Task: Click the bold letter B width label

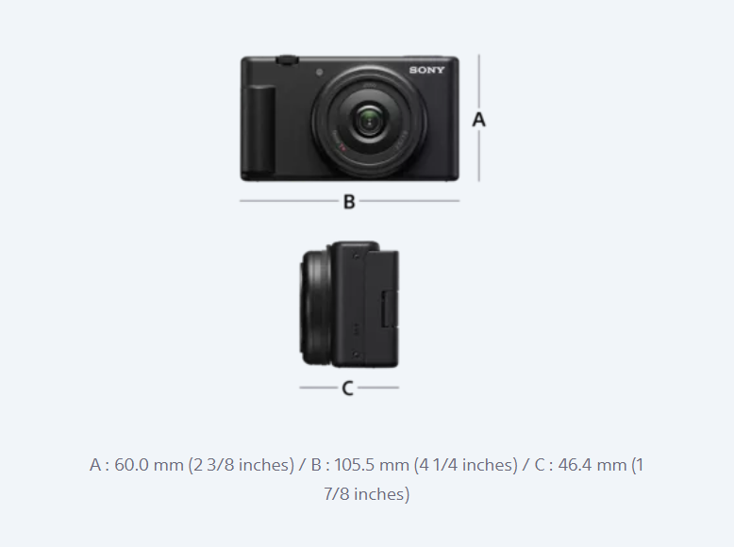Action: (349, 202)
